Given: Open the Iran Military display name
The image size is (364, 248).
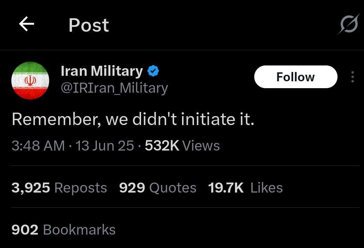Looking at the screenshot, I should click(102, 71).
